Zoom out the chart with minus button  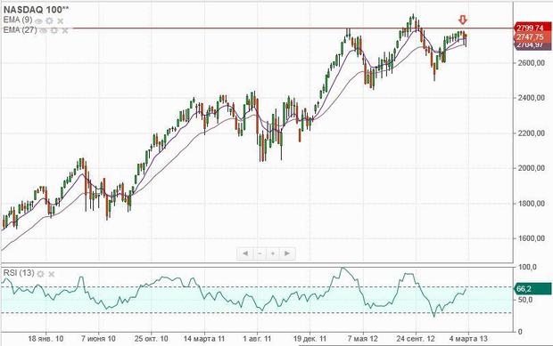(260, 253)
